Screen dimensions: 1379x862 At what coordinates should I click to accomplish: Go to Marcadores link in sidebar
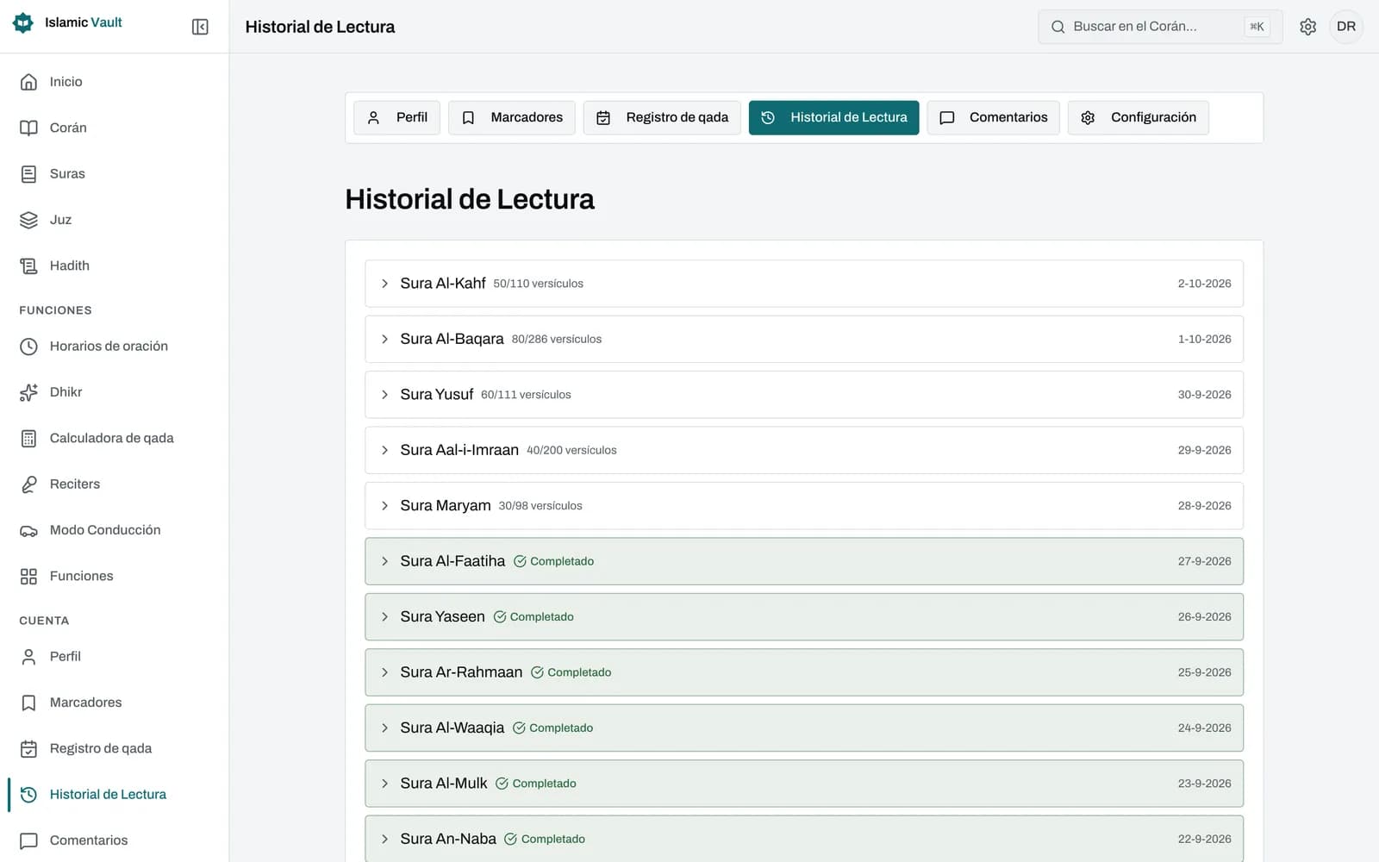point(85,703)
